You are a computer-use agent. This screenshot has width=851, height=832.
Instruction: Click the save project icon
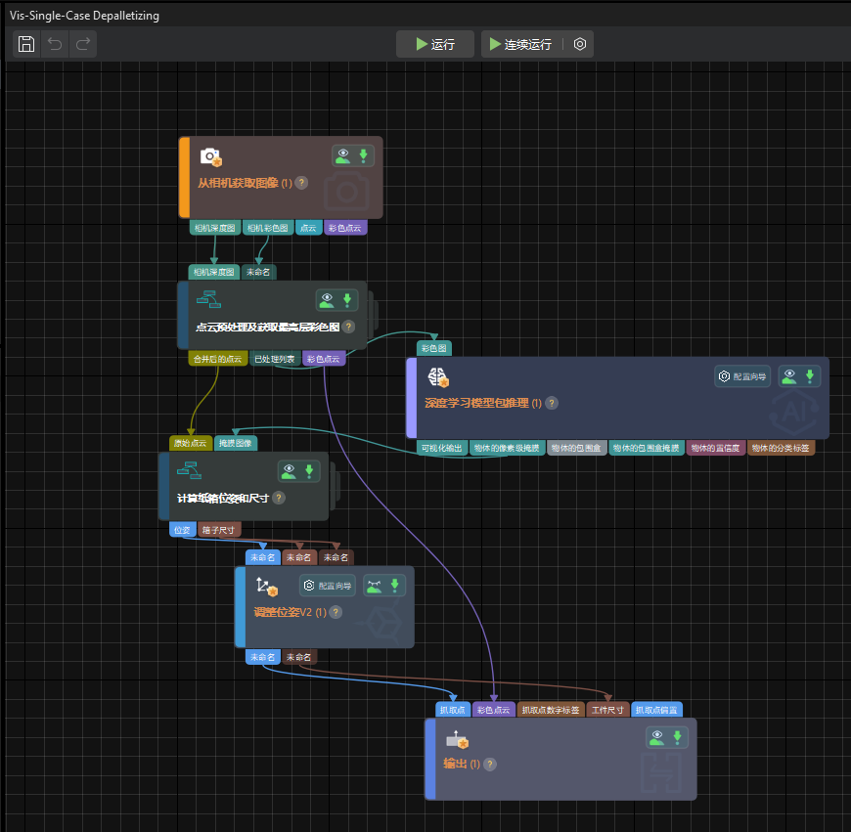[27, 44]
